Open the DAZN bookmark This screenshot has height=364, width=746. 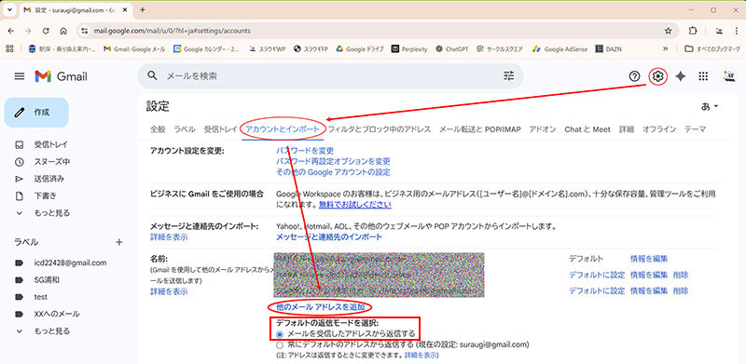tap(608, 48)
